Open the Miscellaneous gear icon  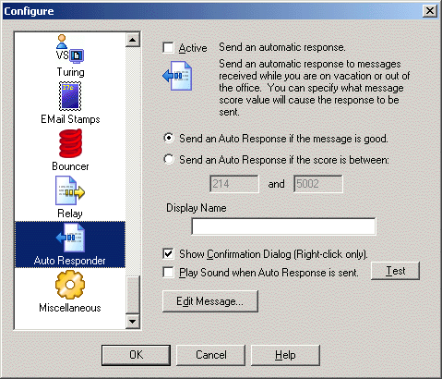[x=70, y=285]
